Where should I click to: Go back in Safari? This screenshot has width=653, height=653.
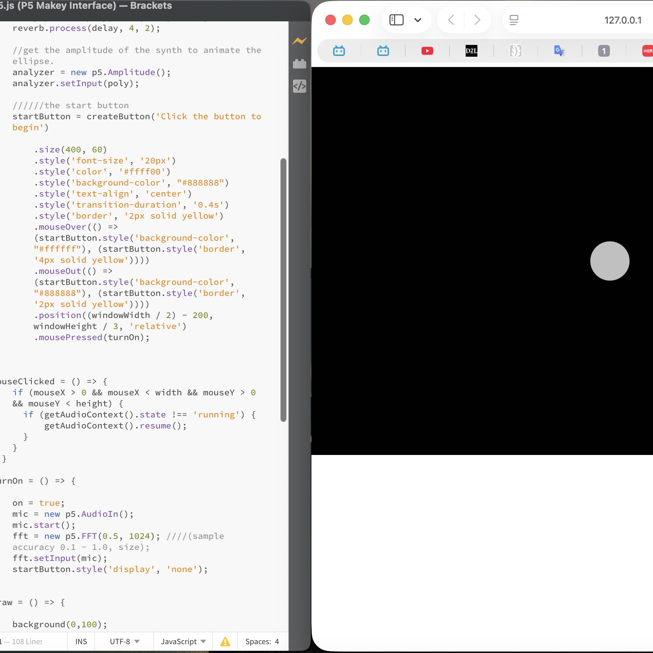point(451,20)
